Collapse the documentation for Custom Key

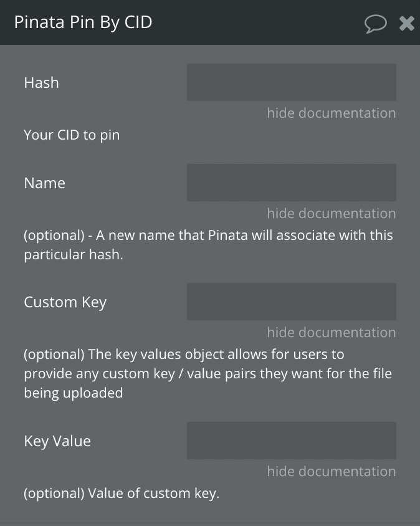(x=331, y=332)
